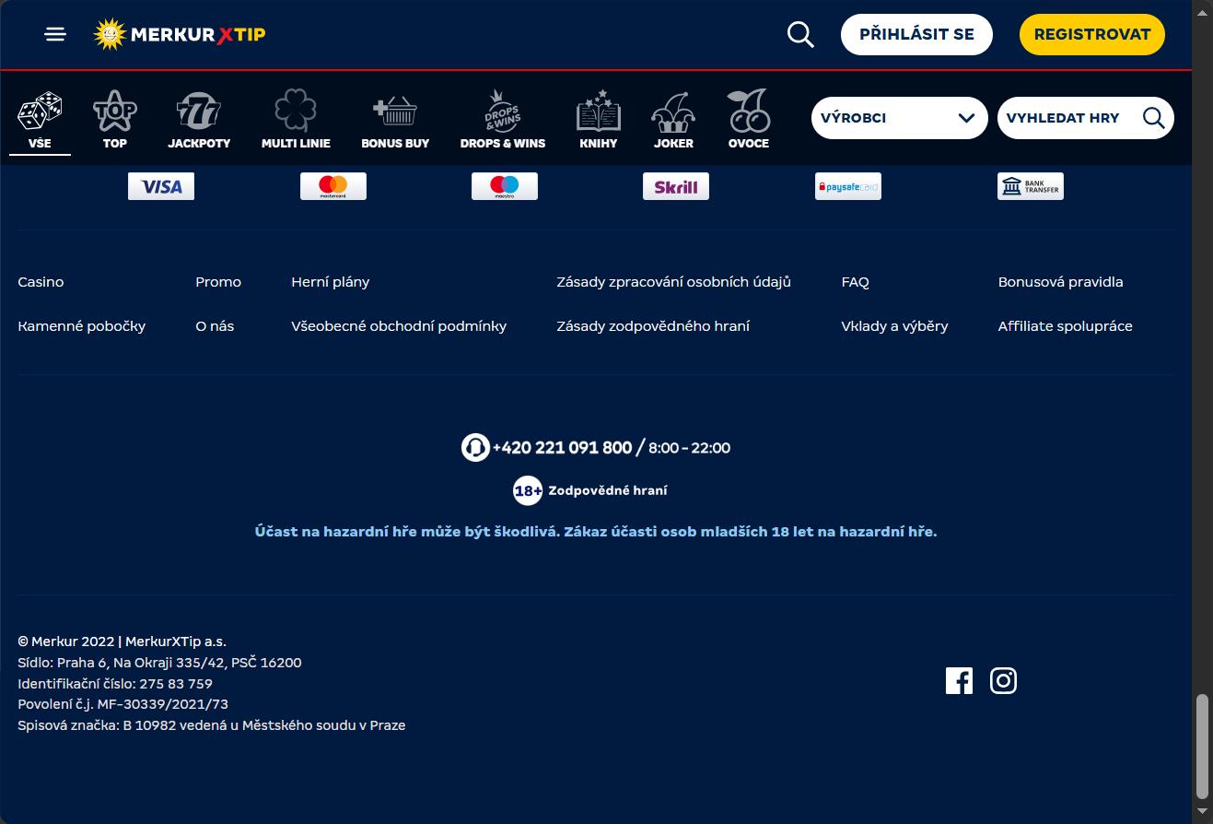This screenshot has height=824, width=1213.
Task: Click the Přihlásit se button
Action: (916, 34)
